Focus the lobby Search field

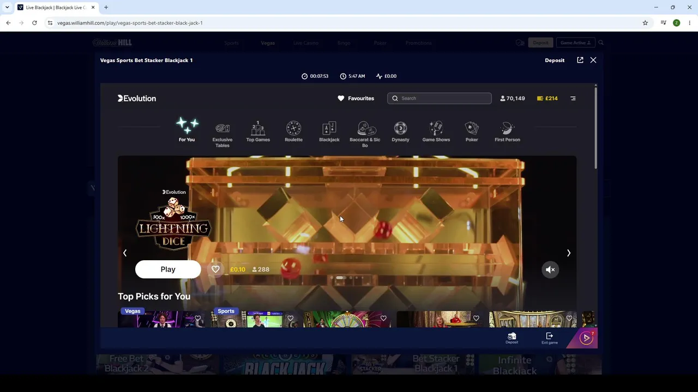click(440, 99)
